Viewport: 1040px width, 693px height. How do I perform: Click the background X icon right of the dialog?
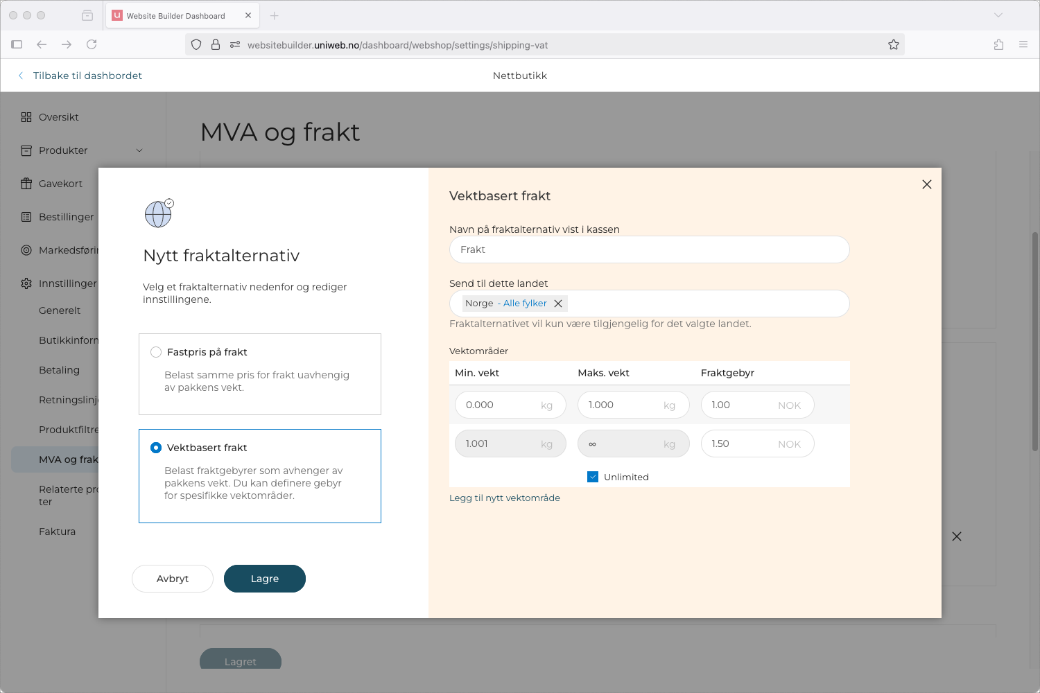coord(957,536)
